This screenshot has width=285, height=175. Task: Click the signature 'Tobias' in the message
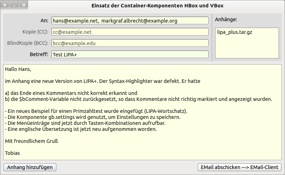[x=13, y=153]
